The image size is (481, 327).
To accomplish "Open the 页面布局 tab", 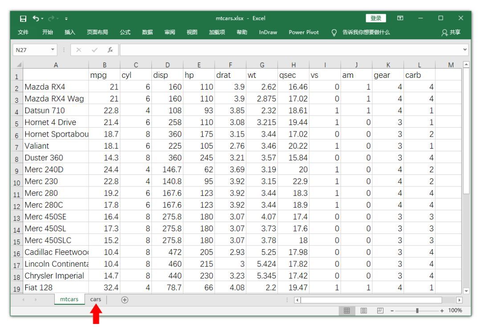I will pyautogui.click(x=97, y=32).
